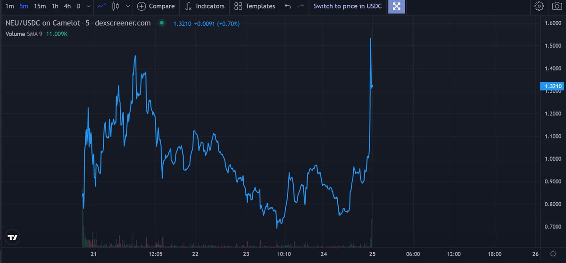Image resolution: width=566 pixels, height=263 pixels.
Task: Switch to 15m timeframe
Action: (x=40, y=6)
